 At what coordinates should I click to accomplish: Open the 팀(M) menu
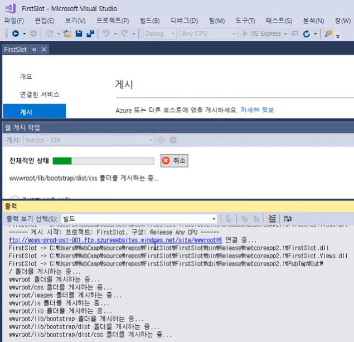(x=216, y=21)
